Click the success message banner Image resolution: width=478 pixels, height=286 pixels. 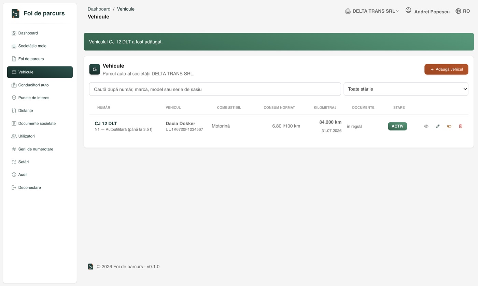tap(279, 42)
